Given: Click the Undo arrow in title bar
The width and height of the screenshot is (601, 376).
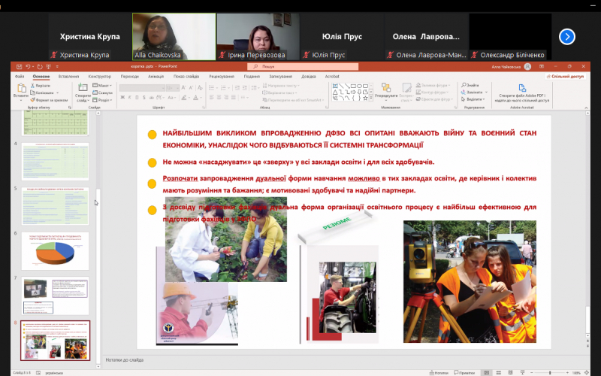Looking at the screenshot, I should (x=28, y=67).
